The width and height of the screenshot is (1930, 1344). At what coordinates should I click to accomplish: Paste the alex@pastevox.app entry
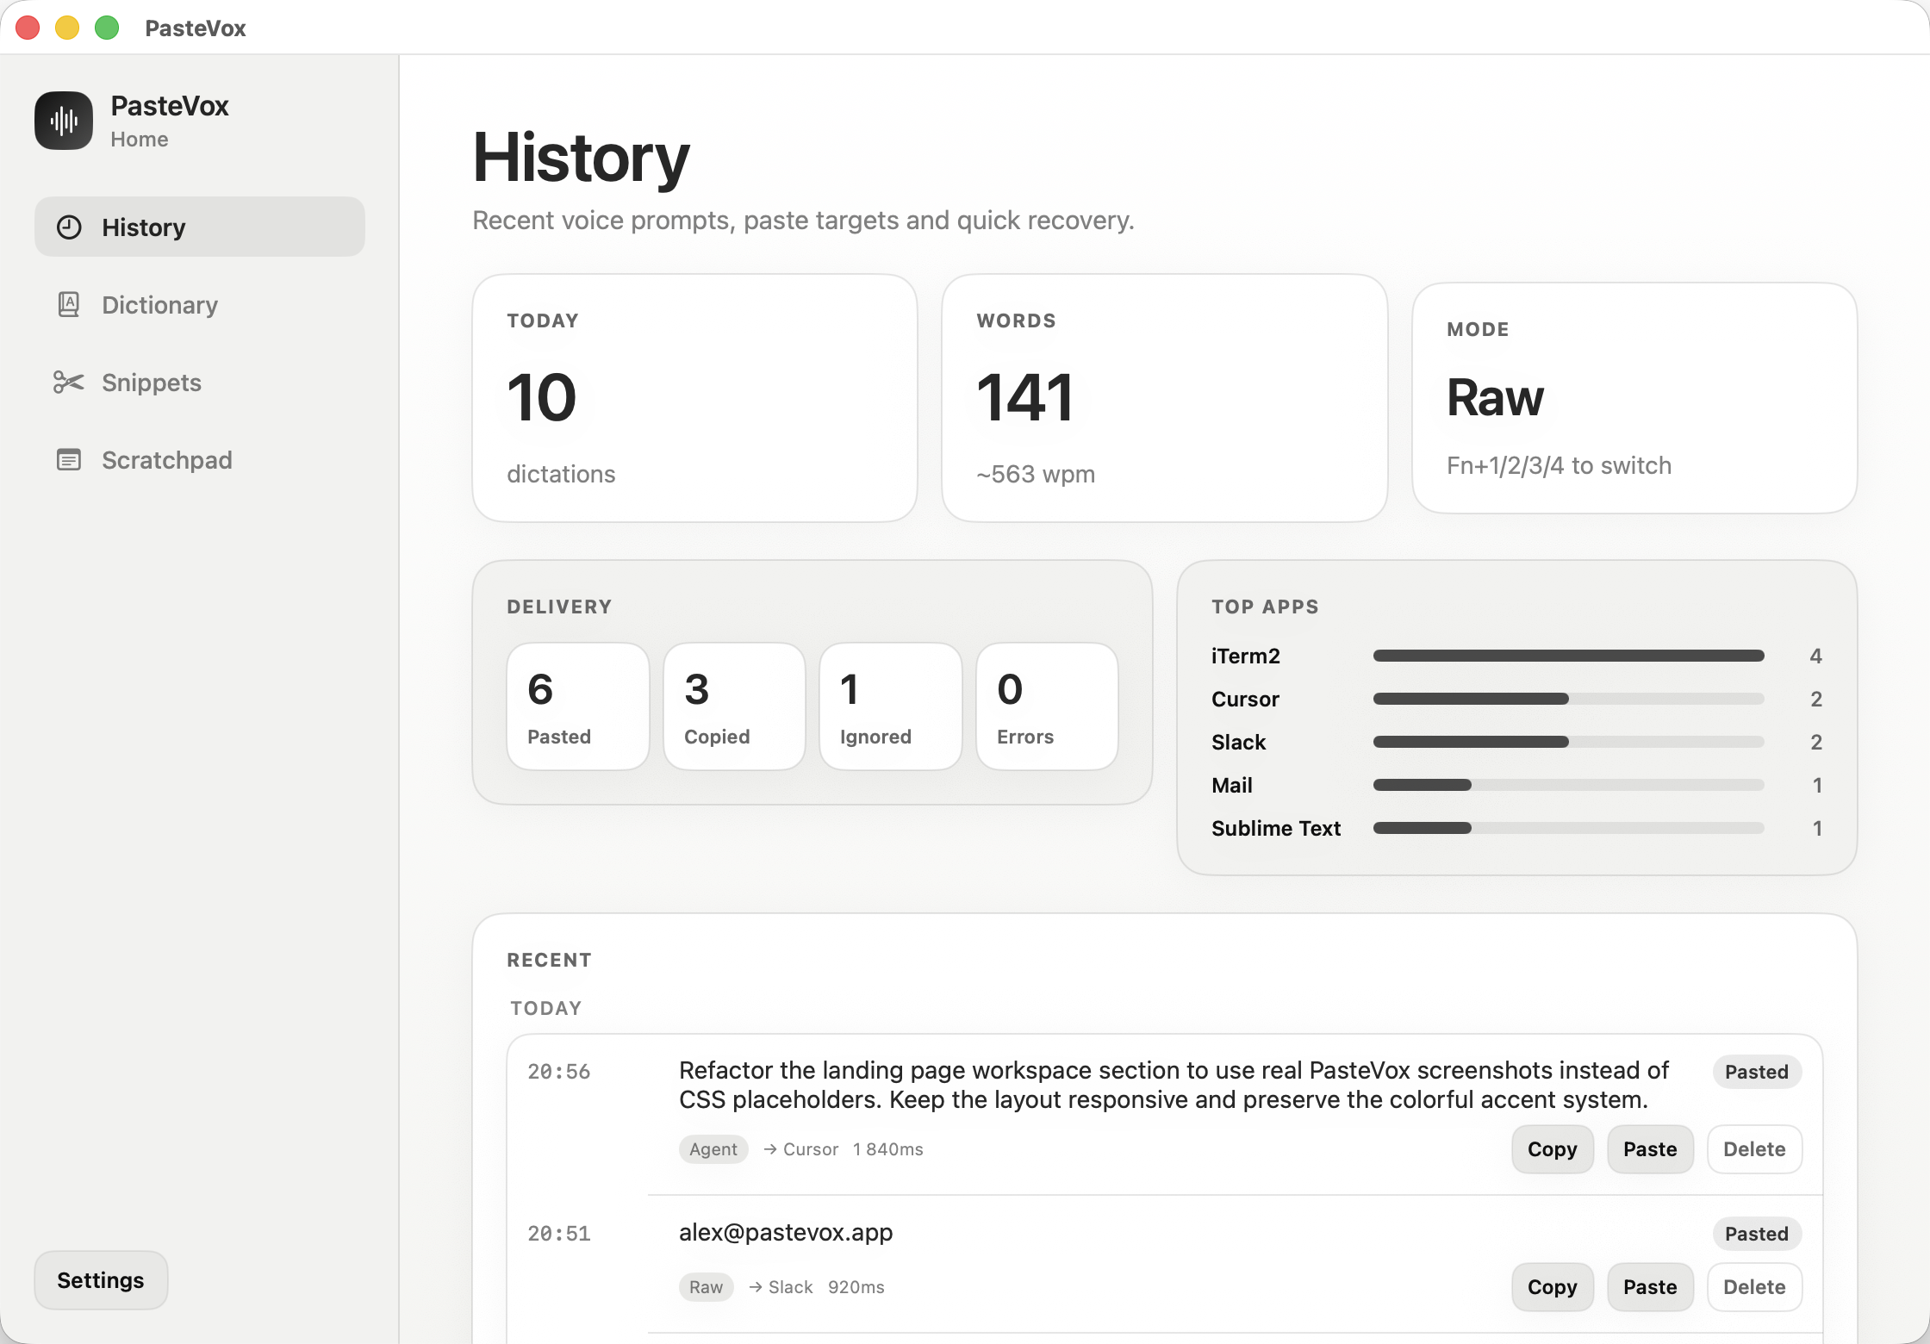[1650, 1287]
